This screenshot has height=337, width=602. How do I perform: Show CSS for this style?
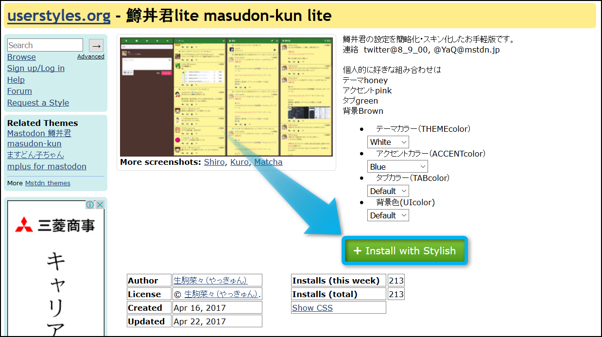[312, 308]
